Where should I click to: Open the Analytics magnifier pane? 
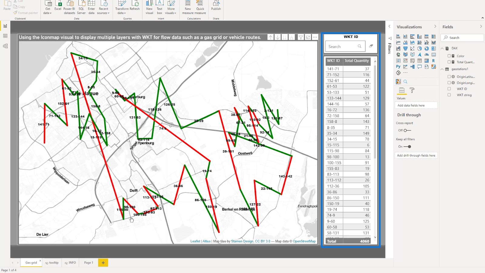[405, 82]
